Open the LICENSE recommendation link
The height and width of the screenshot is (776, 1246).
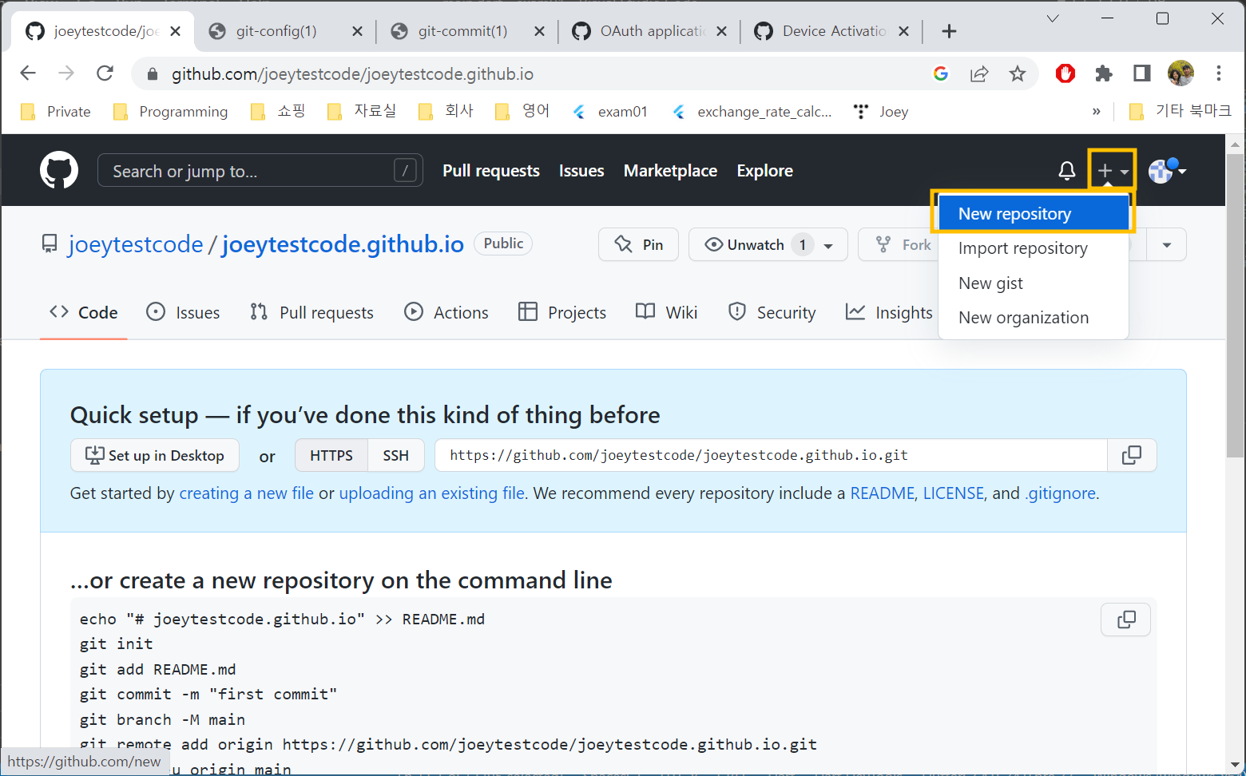tap(954, 493)
